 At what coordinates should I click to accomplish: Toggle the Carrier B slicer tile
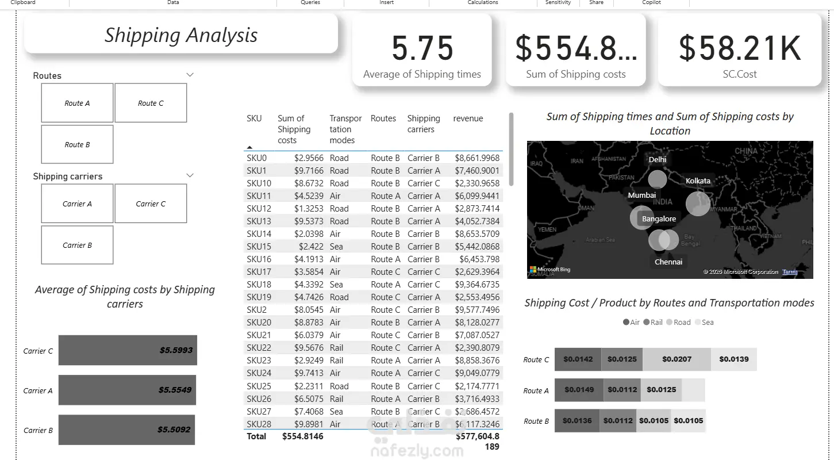pos(77,245)
